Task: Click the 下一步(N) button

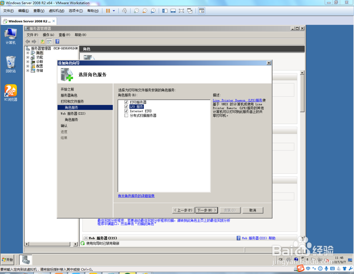Action: (207, 210)
